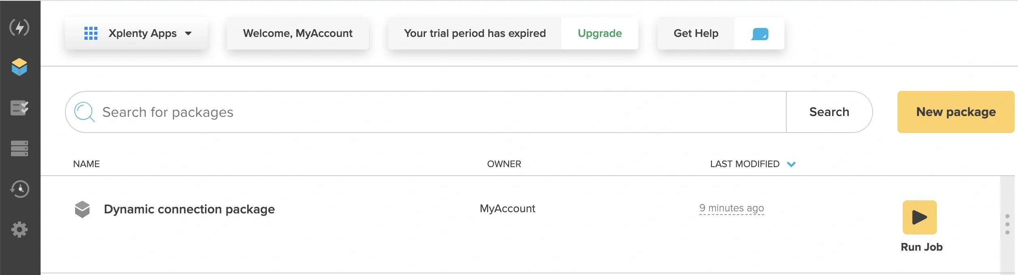This screenshot has height=275, width=1018.
Task: Click the apps grid icon beside Xplenty Apps
Action: 91,33
